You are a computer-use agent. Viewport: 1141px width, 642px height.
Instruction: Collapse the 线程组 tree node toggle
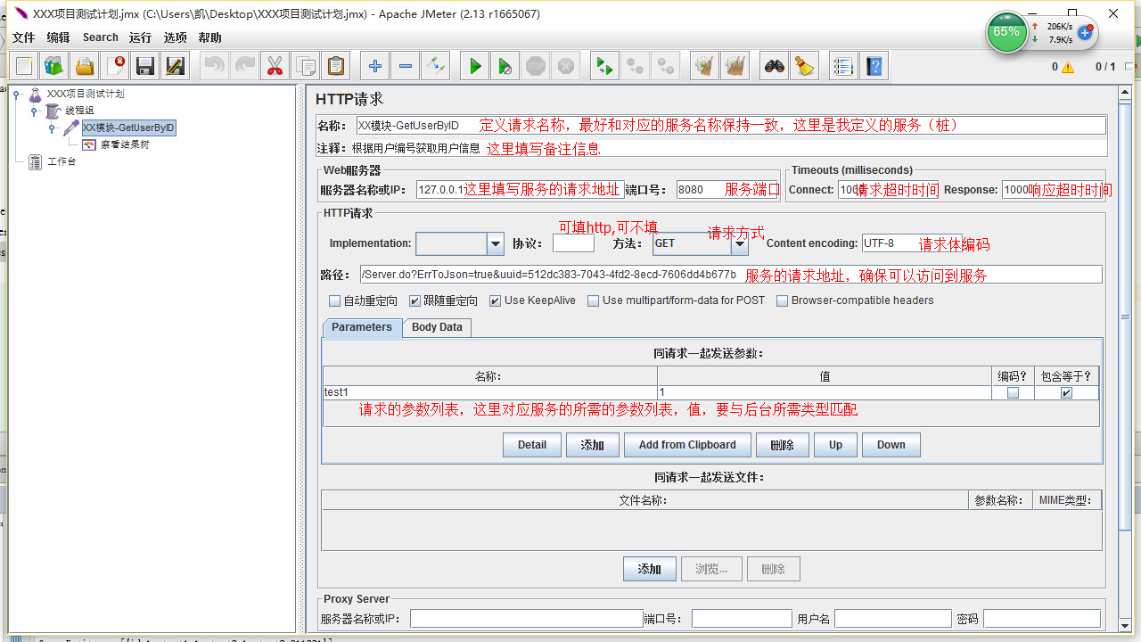34,111
